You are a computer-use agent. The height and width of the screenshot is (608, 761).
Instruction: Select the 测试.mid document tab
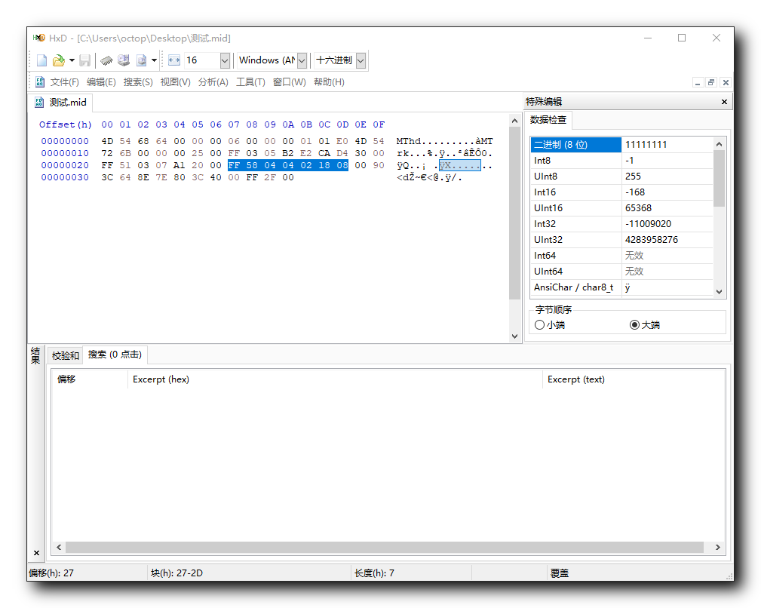point(60,103)
